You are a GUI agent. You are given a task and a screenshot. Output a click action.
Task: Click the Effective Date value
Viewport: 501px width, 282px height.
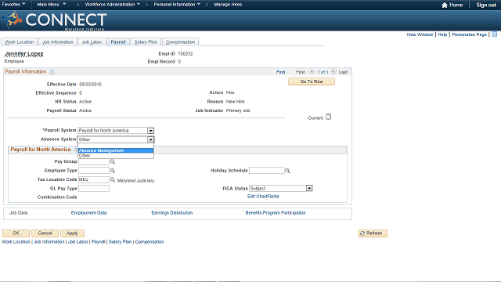pyautogui.click(x=91, y=85)
